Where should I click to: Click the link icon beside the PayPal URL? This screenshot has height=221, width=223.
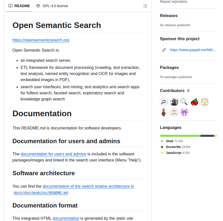coord(164,50)
